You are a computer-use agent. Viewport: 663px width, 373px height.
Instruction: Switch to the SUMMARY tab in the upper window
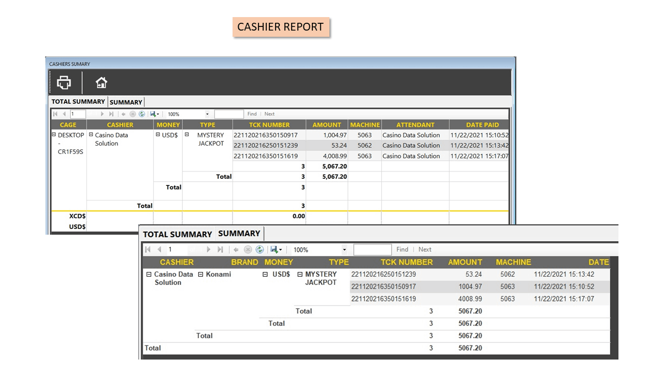click(x=126, y=102)
